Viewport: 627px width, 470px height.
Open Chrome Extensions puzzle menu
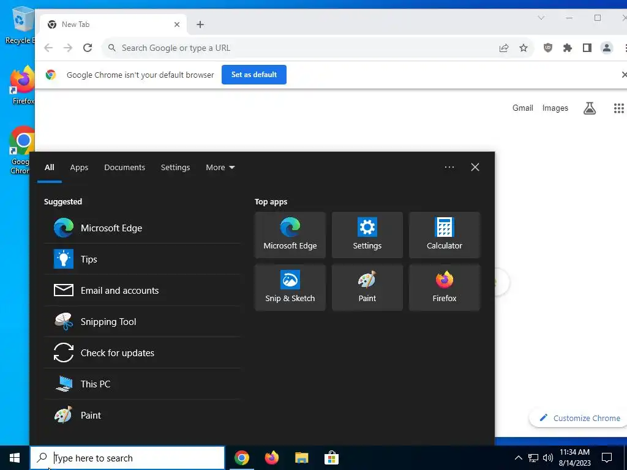(568, 48)
